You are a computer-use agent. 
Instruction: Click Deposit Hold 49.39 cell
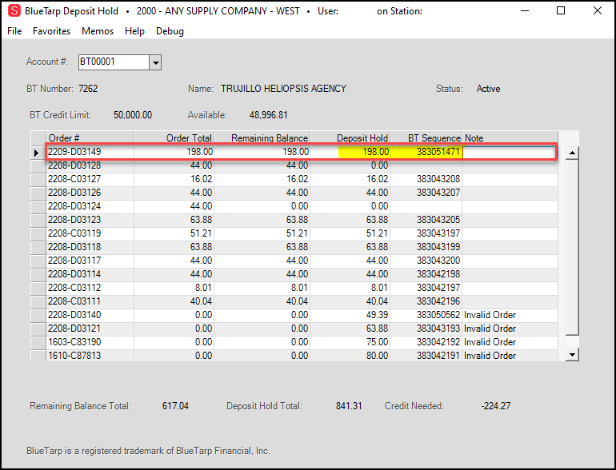click(x=350, y=315)
